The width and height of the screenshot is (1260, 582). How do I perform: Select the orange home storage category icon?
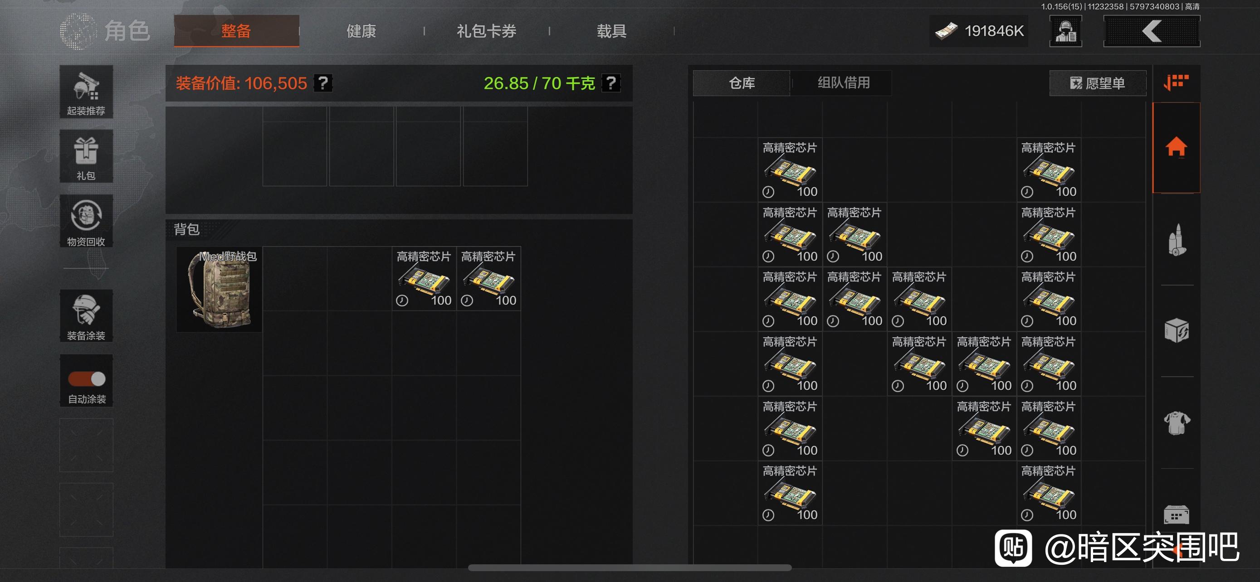coord(1177,147)
